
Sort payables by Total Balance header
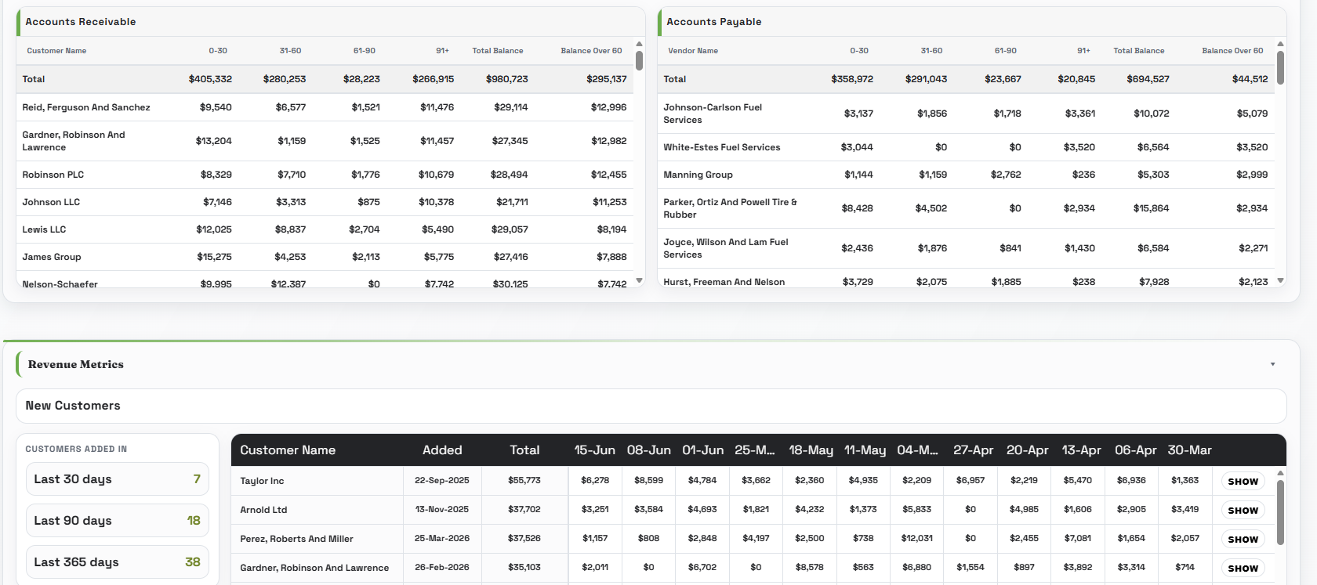(1139, 51)
